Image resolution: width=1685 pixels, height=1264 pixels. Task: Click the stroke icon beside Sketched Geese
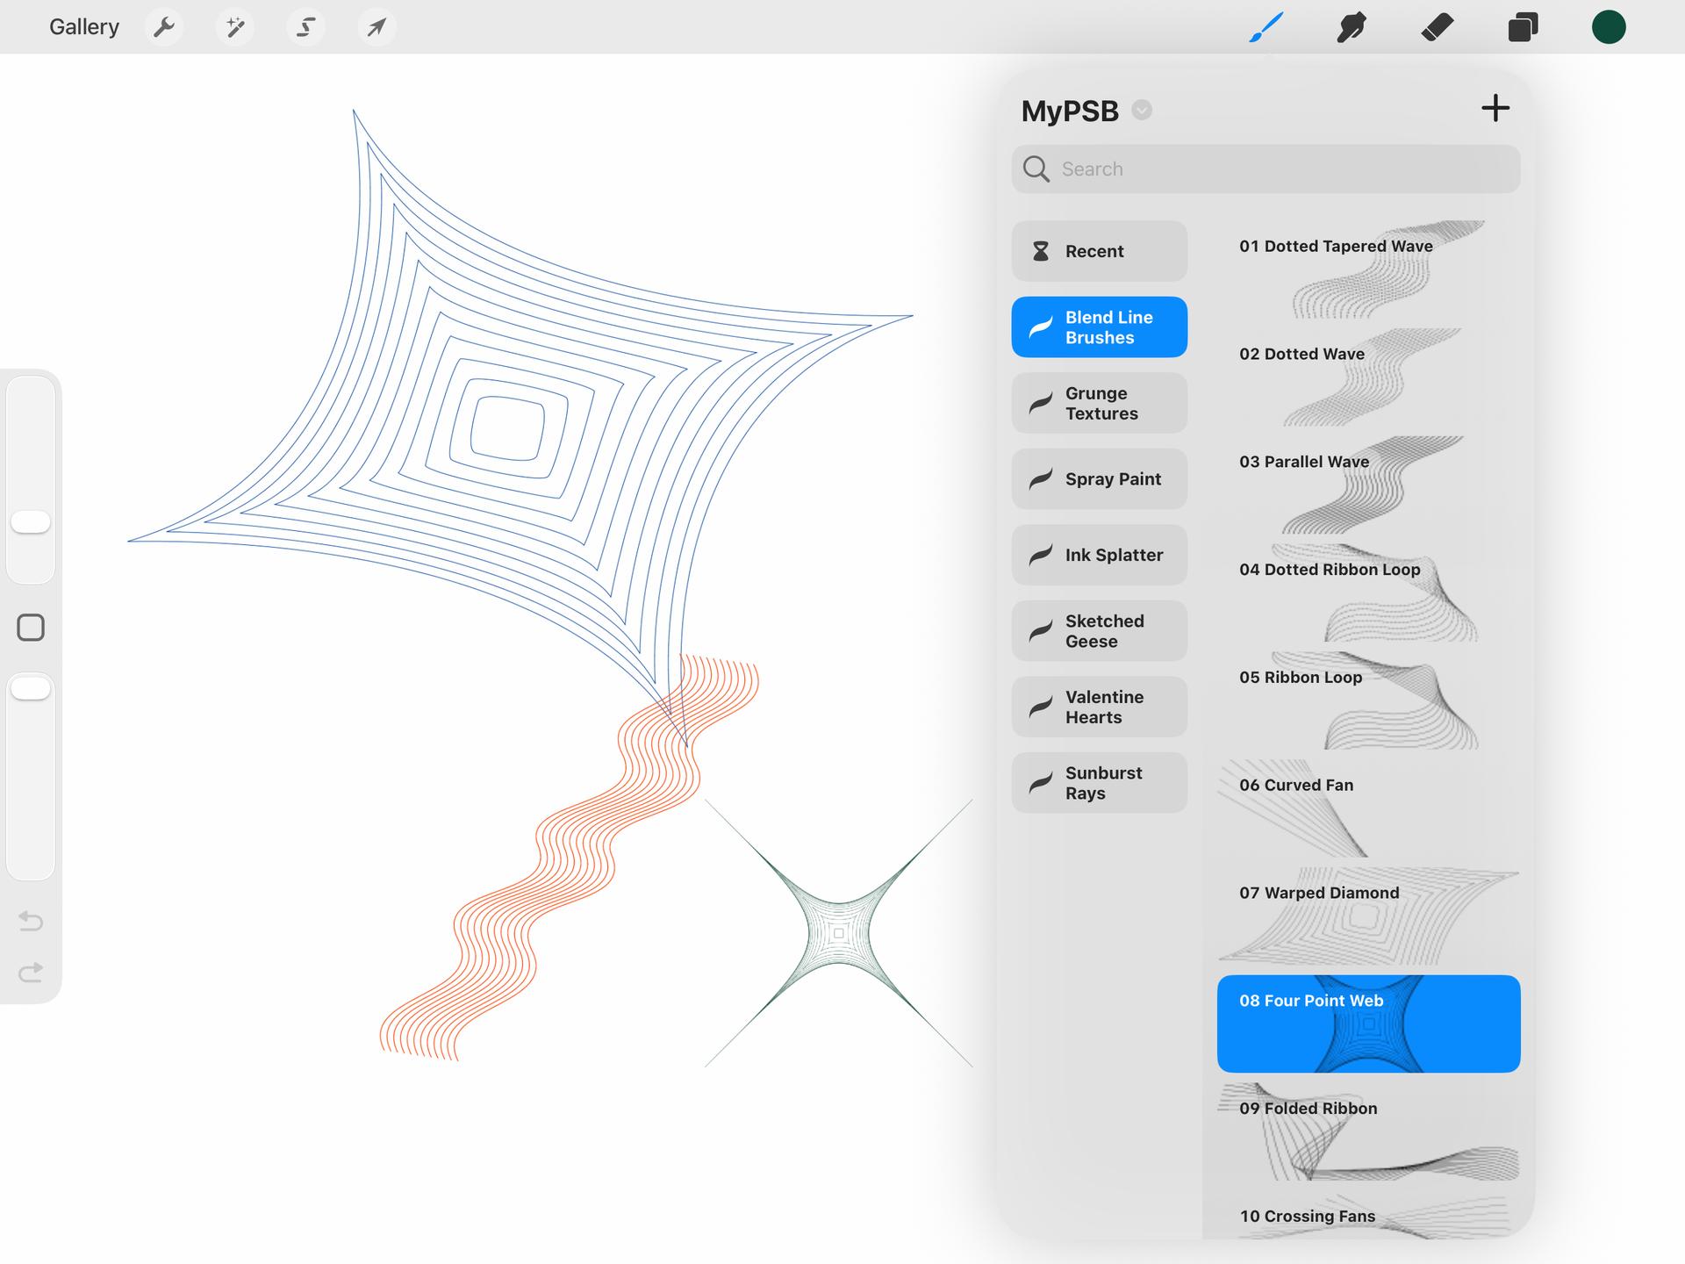tap(1041, 631)
